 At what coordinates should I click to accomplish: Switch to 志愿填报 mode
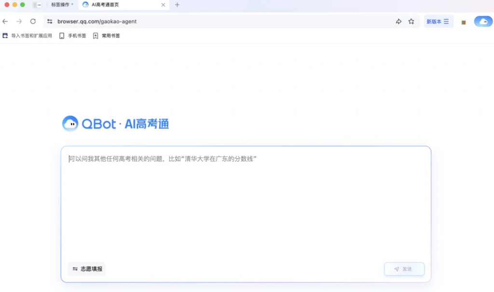click(x=87, y=269)
